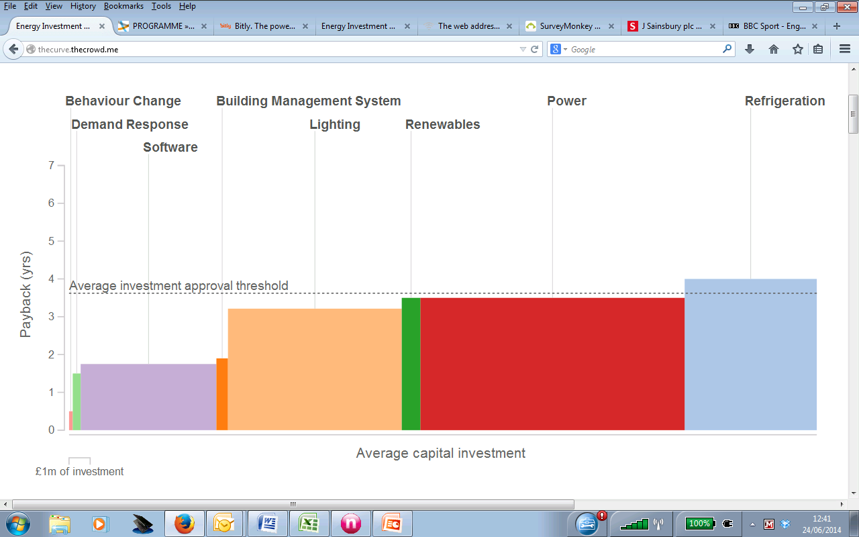Image resolution: width=859 pixels, height=537 pixels.
Task: Close the BBC Sport tab
Action: tap(815, 26)
